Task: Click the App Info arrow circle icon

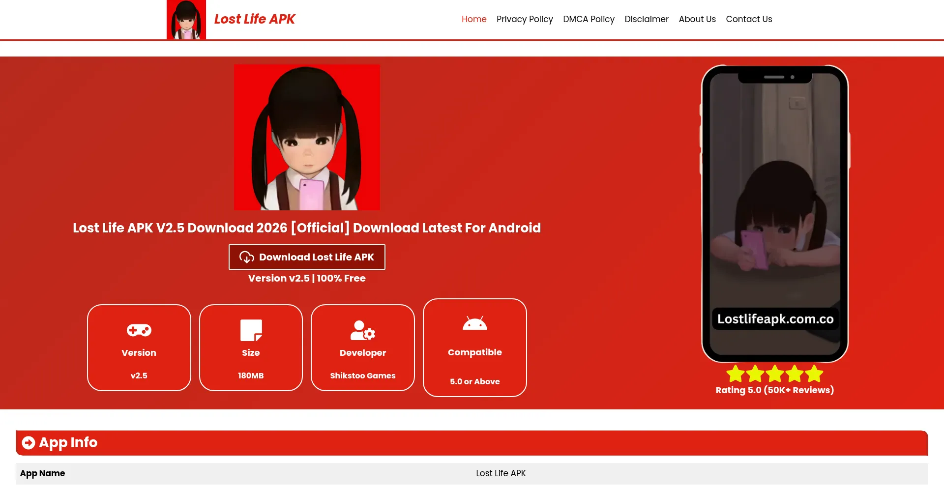Action: (x=29, y=443)
